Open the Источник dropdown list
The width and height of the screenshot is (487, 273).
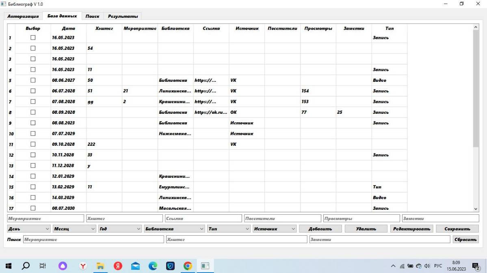(x=275, y=228)
